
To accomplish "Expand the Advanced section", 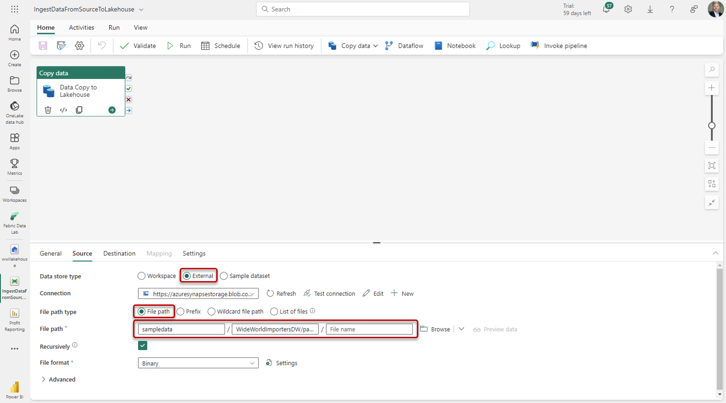I will [x=58, y=380].
